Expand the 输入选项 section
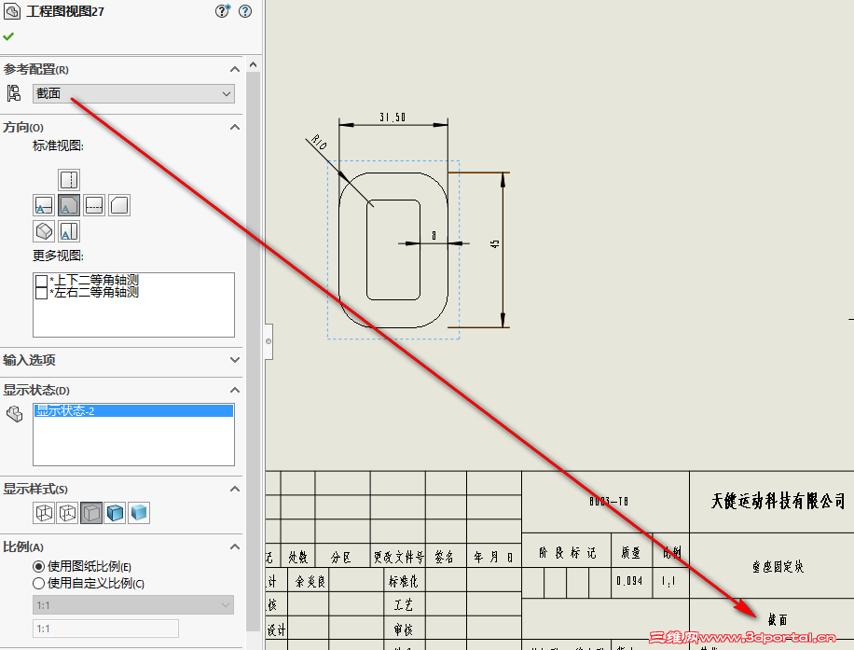The width and height of the screenshot is (854, 650). pyautogui.click(x=235, y=360)
